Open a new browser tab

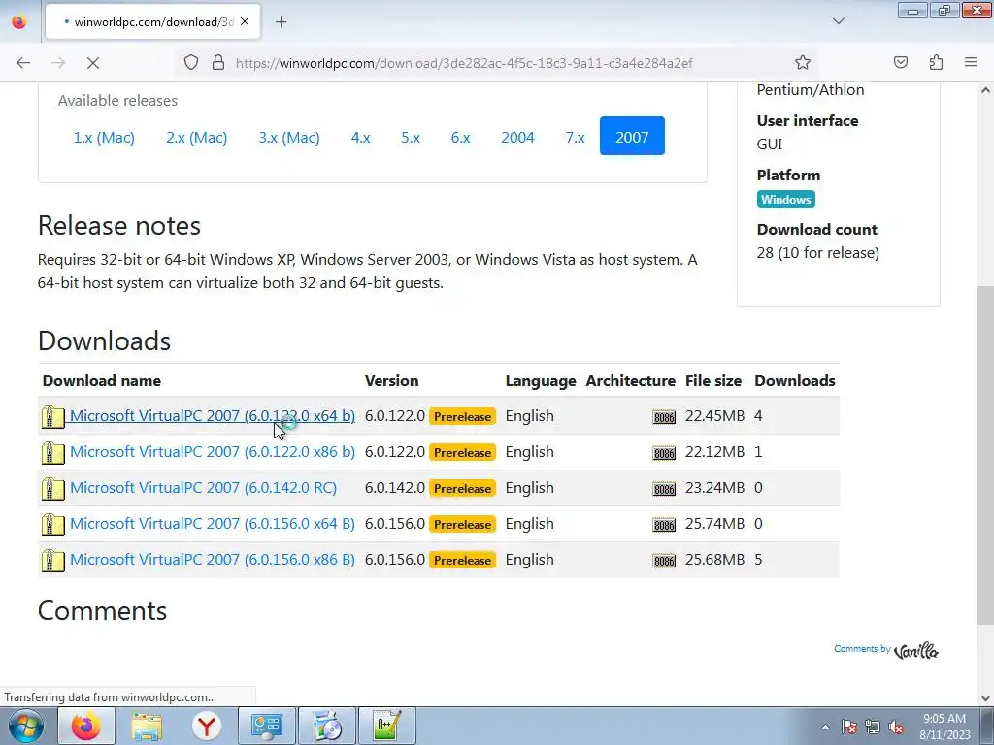[x=281, y=22]
